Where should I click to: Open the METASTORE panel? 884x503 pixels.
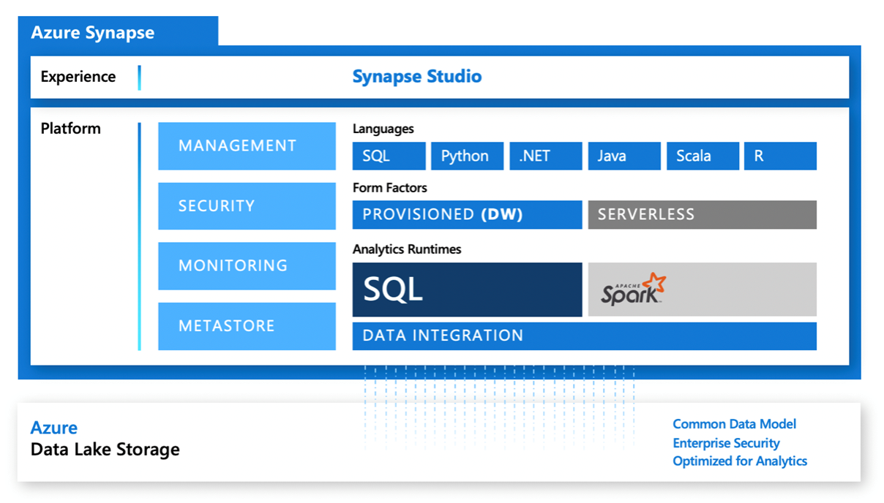(247, 325)
